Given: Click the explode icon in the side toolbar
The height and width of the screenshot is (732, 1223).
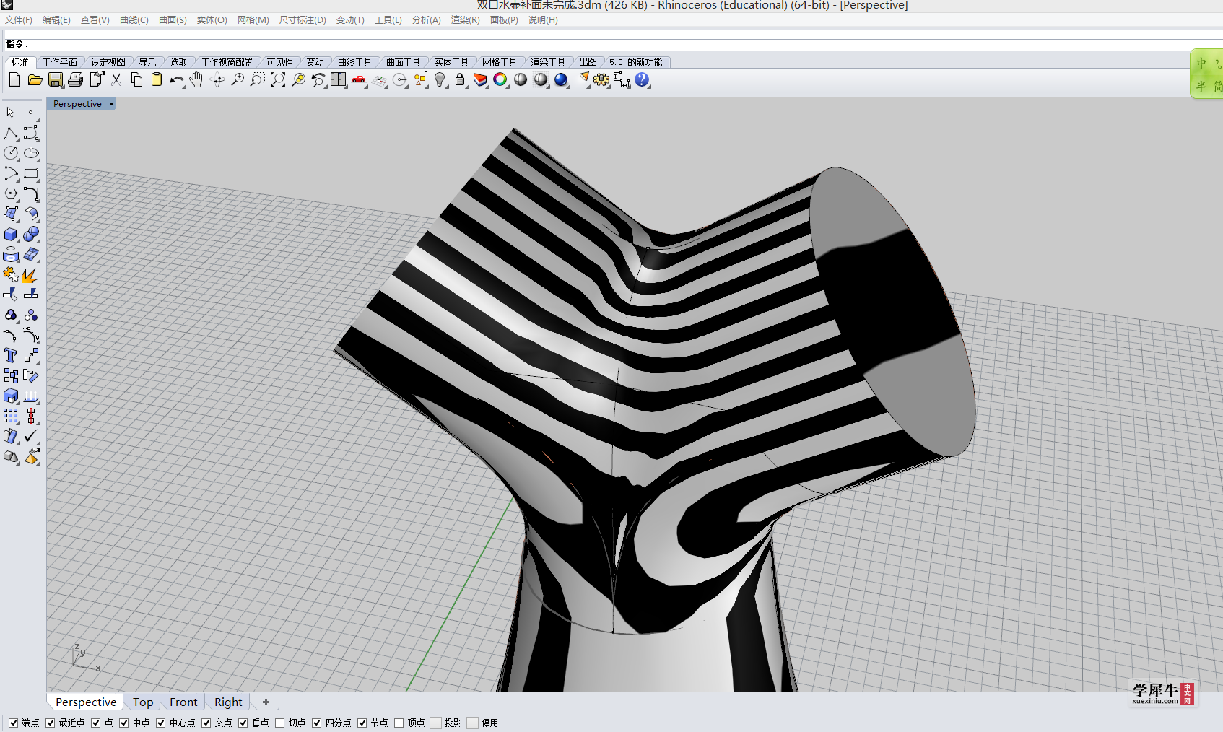Looking at the screenshot, I should 31,275.
